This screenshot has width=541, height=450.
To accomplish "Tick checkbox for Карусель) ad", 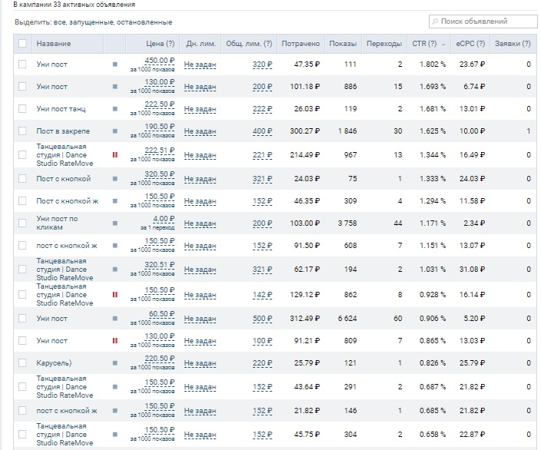I will pyautogui.click(x=22, y=363).
